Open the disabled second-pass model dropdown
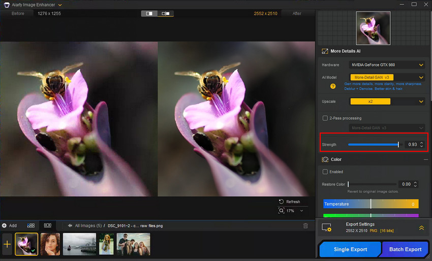 (387, 128)
